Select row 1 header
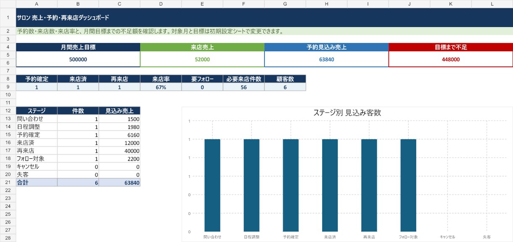 8,18
